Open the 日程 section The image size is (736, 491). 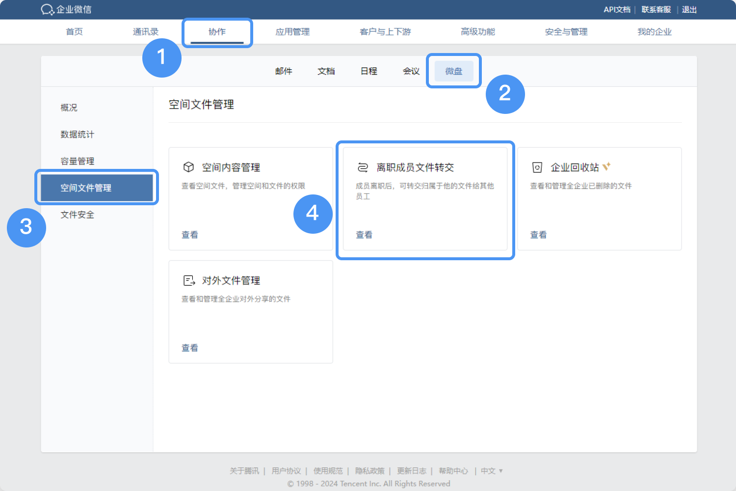coord(368,71)
